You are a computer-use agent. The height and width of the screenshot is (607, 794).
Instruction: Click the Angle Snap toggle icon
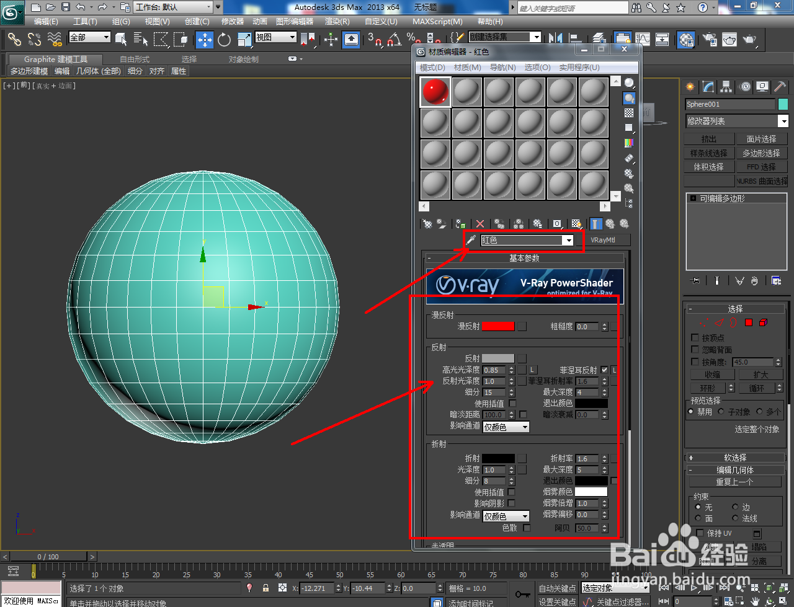click(394, 40)
